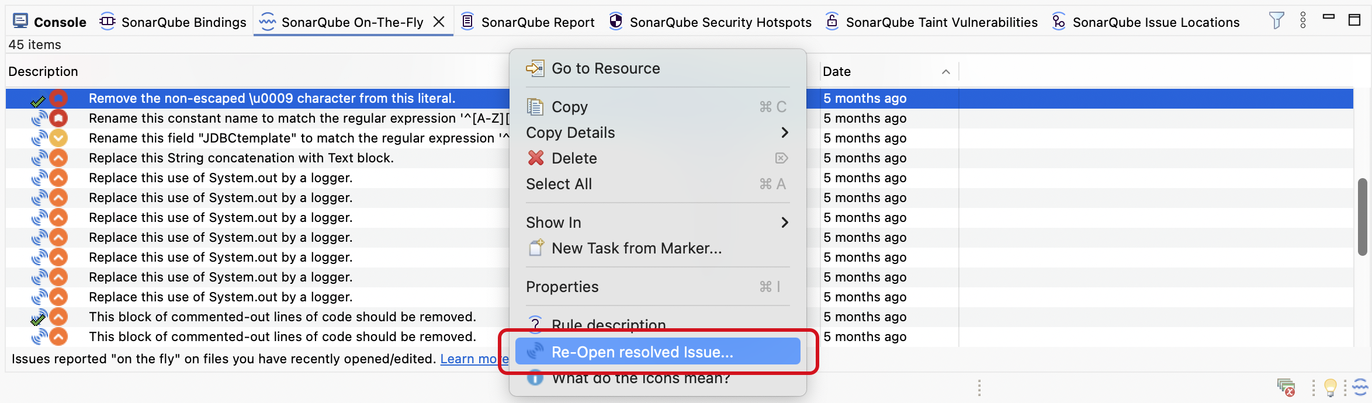Select the 'Remove the non-escaped \u0009 character' issue
Screen dimensions: 1372x403
[272, 98]
